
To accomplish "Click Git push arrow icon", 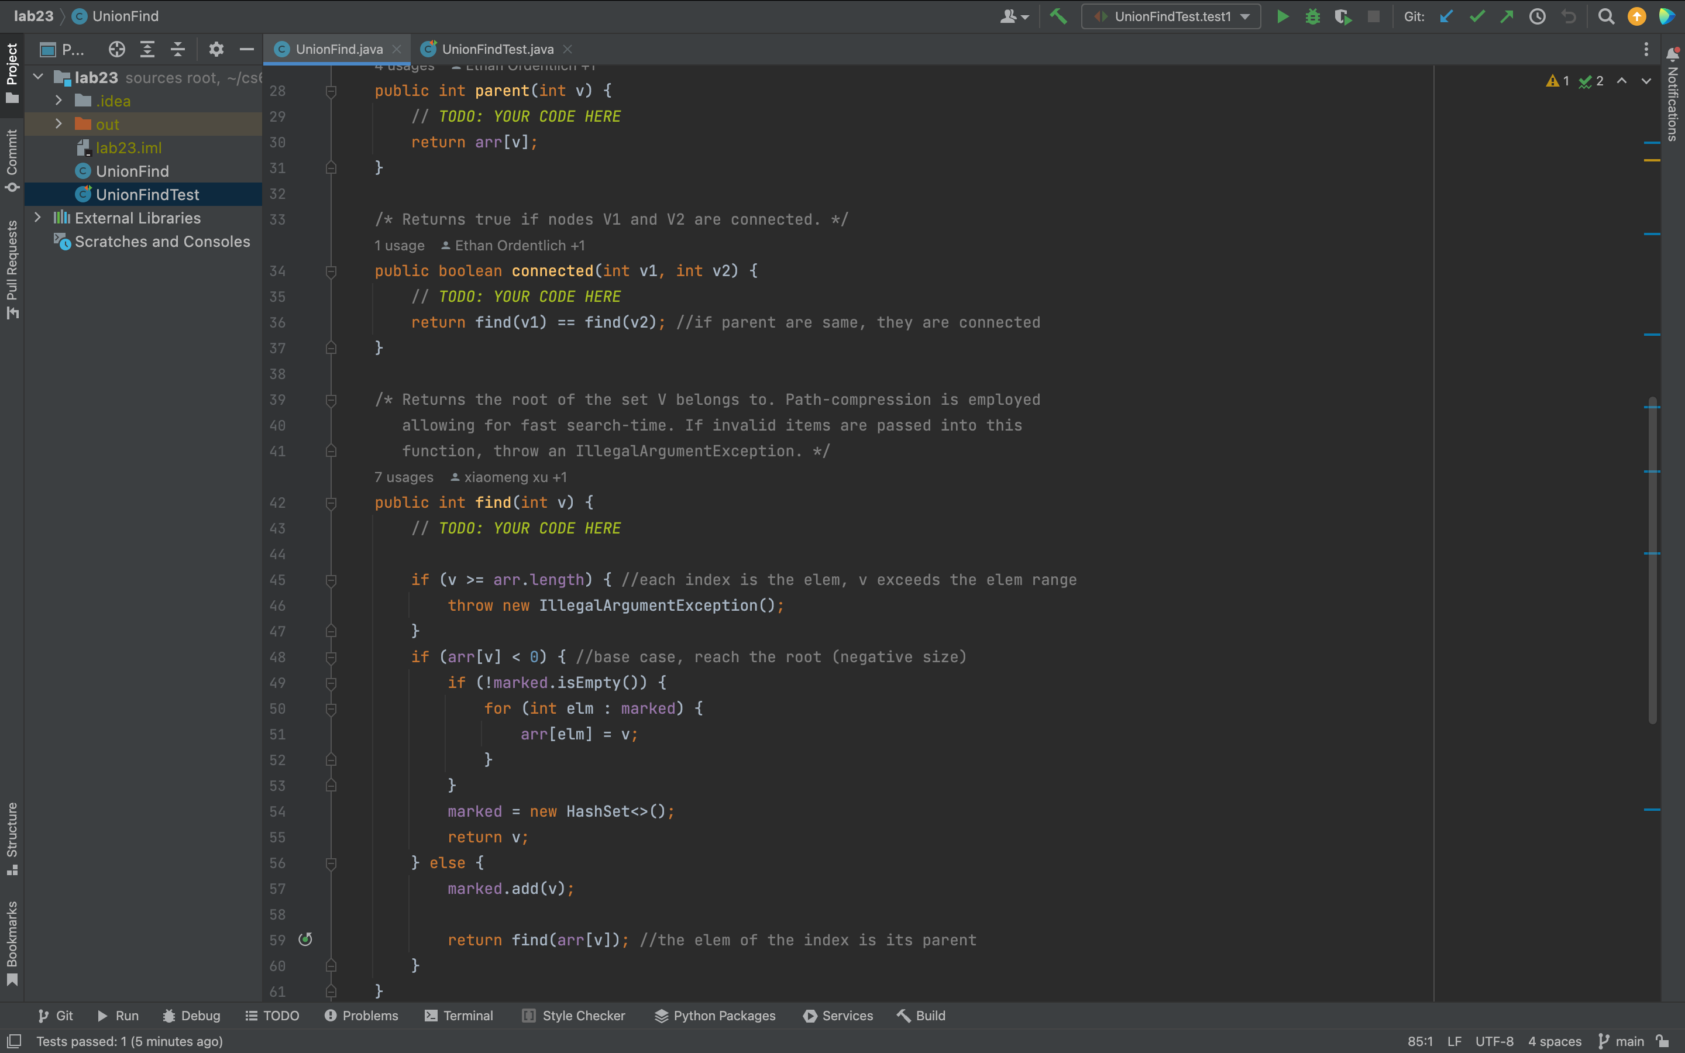I will coord(1507,16).
